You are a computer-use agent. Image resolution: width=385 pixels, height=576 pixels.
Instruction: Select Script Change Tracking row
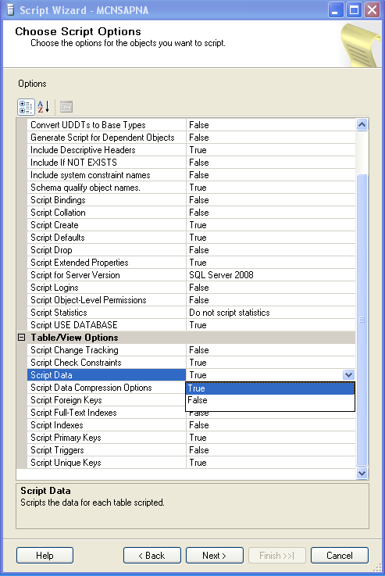191,350
